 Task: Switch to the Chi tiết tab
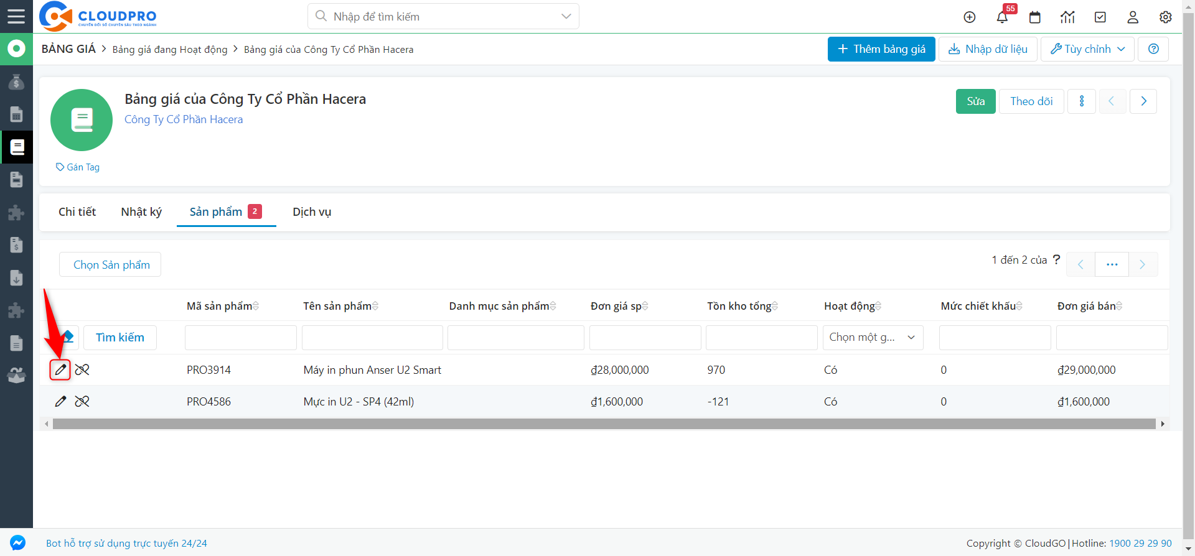pyautogui.click(x=77, y=212)
